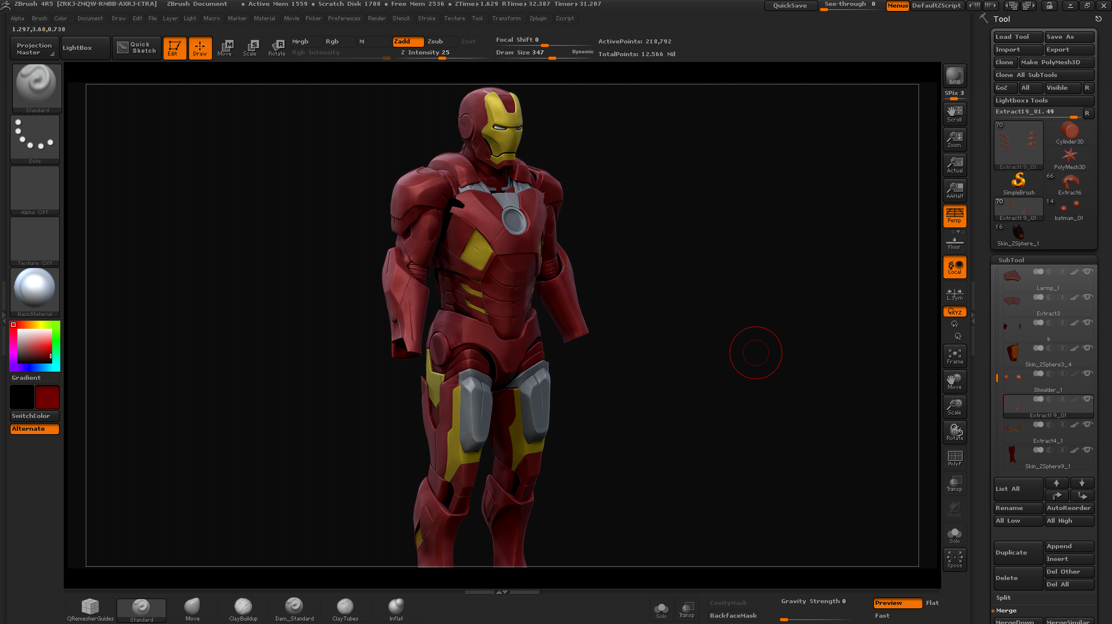Open the Dots stroke picker

tap(35, 140)
